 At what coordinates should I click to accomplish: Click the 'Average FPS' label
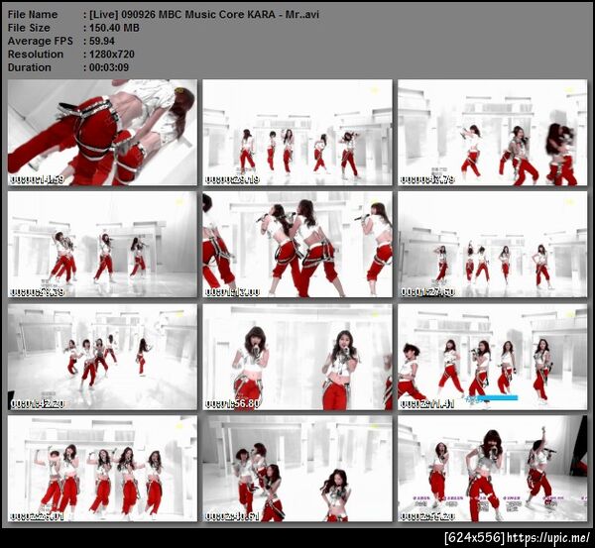click(41, 41)
